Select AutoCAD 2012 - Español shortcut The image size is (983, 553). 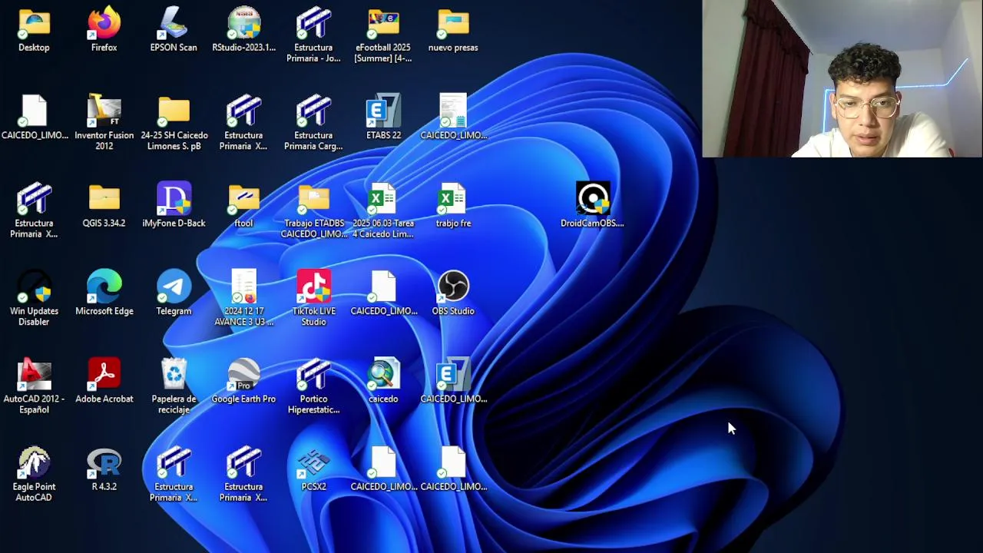[34, 376]
